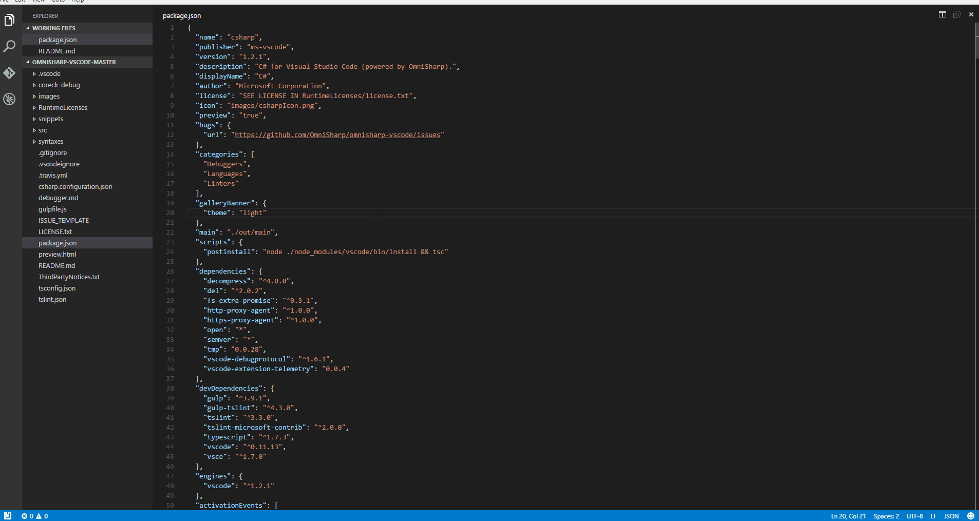Click the editor vertical scrollbar thumb
The height and width of the screenshot is (521, 979).
[976, 41]
